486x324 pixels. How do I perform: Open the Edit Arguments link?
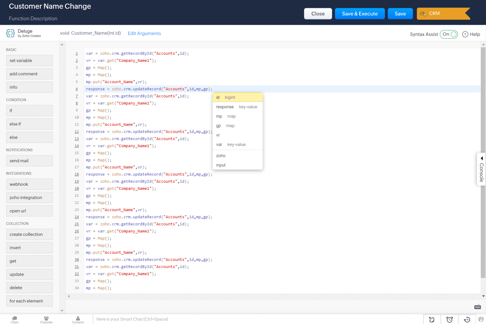click(144, 33)
